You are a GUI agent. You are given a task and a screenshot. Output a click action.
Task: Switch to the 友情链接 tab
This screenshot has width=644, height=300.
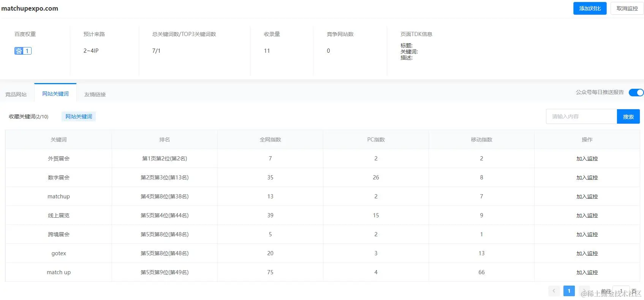click(95, 94)
